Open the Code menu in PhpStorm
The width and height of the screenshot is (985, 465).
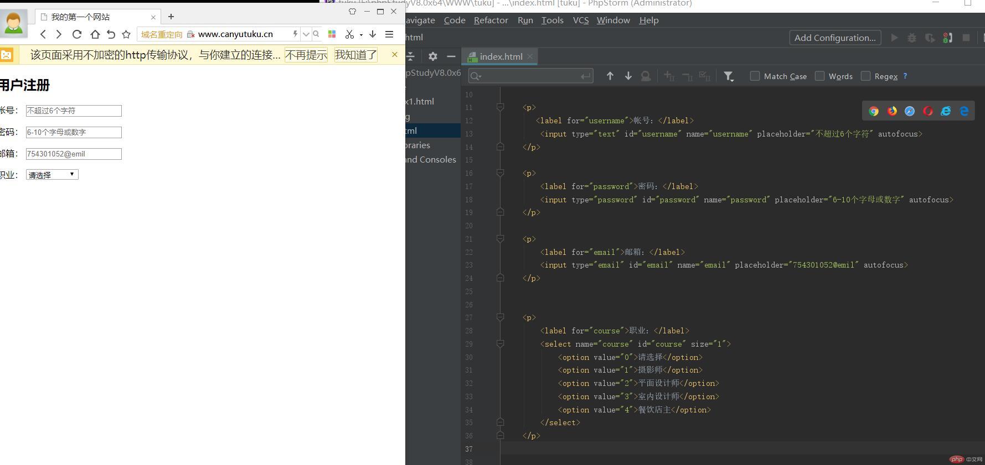tap(455, 20)
